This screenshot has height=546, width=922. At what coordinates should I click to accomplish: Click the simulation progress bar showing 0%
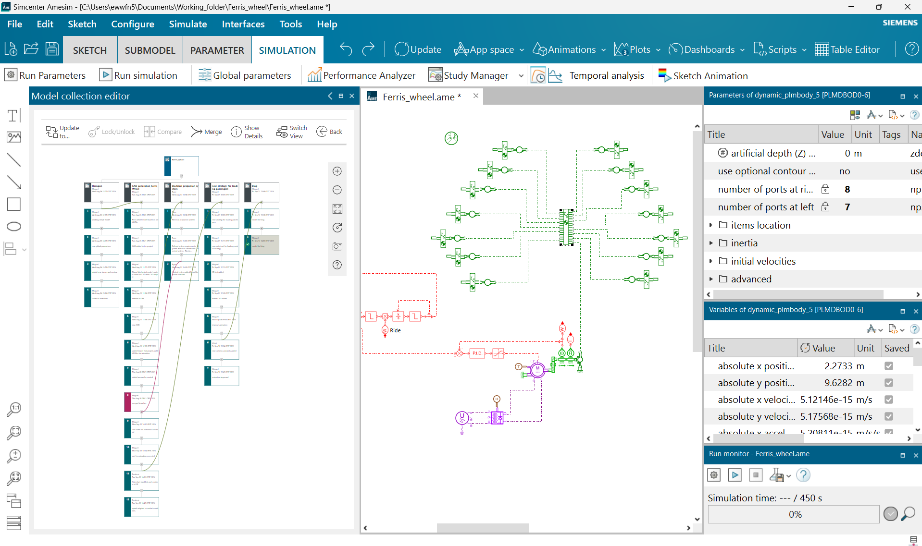pyautogui.click(x=794, y=514)
